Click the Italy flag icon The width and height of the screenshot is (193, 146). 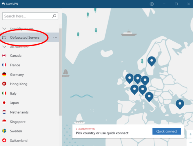pos(4,93)
